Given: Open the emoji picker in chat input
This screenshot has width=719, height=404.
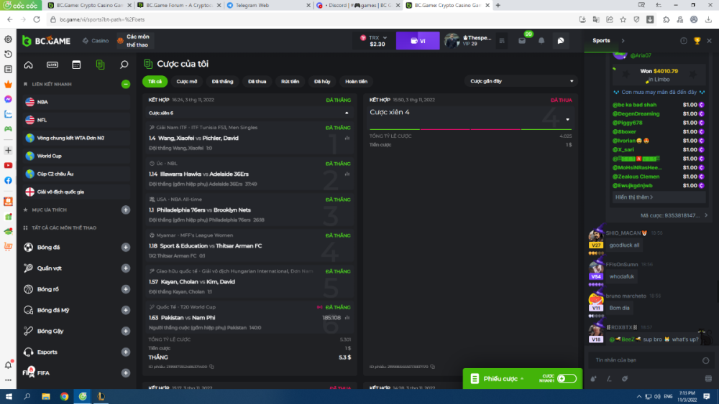Looking at the screenshot, I should click(x=707, y=360).
